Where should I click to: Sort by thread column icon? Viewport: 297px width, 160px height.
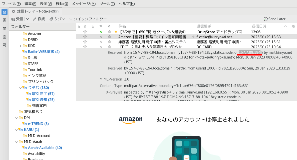pos(79,26)
